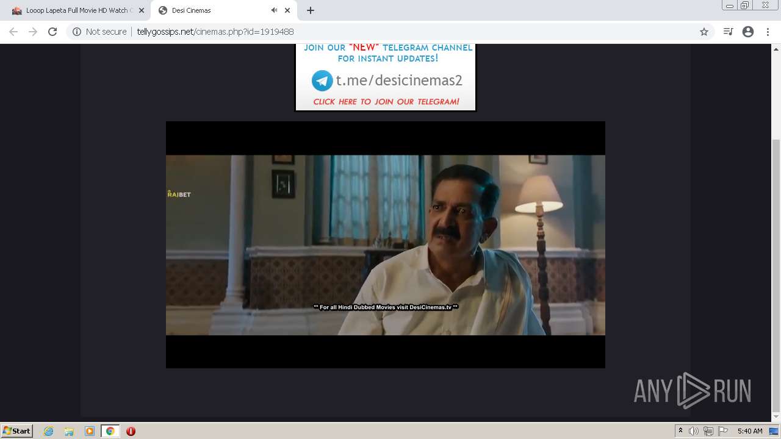
Task: Click RAJBET logo overlay in video
Action: 179,194
